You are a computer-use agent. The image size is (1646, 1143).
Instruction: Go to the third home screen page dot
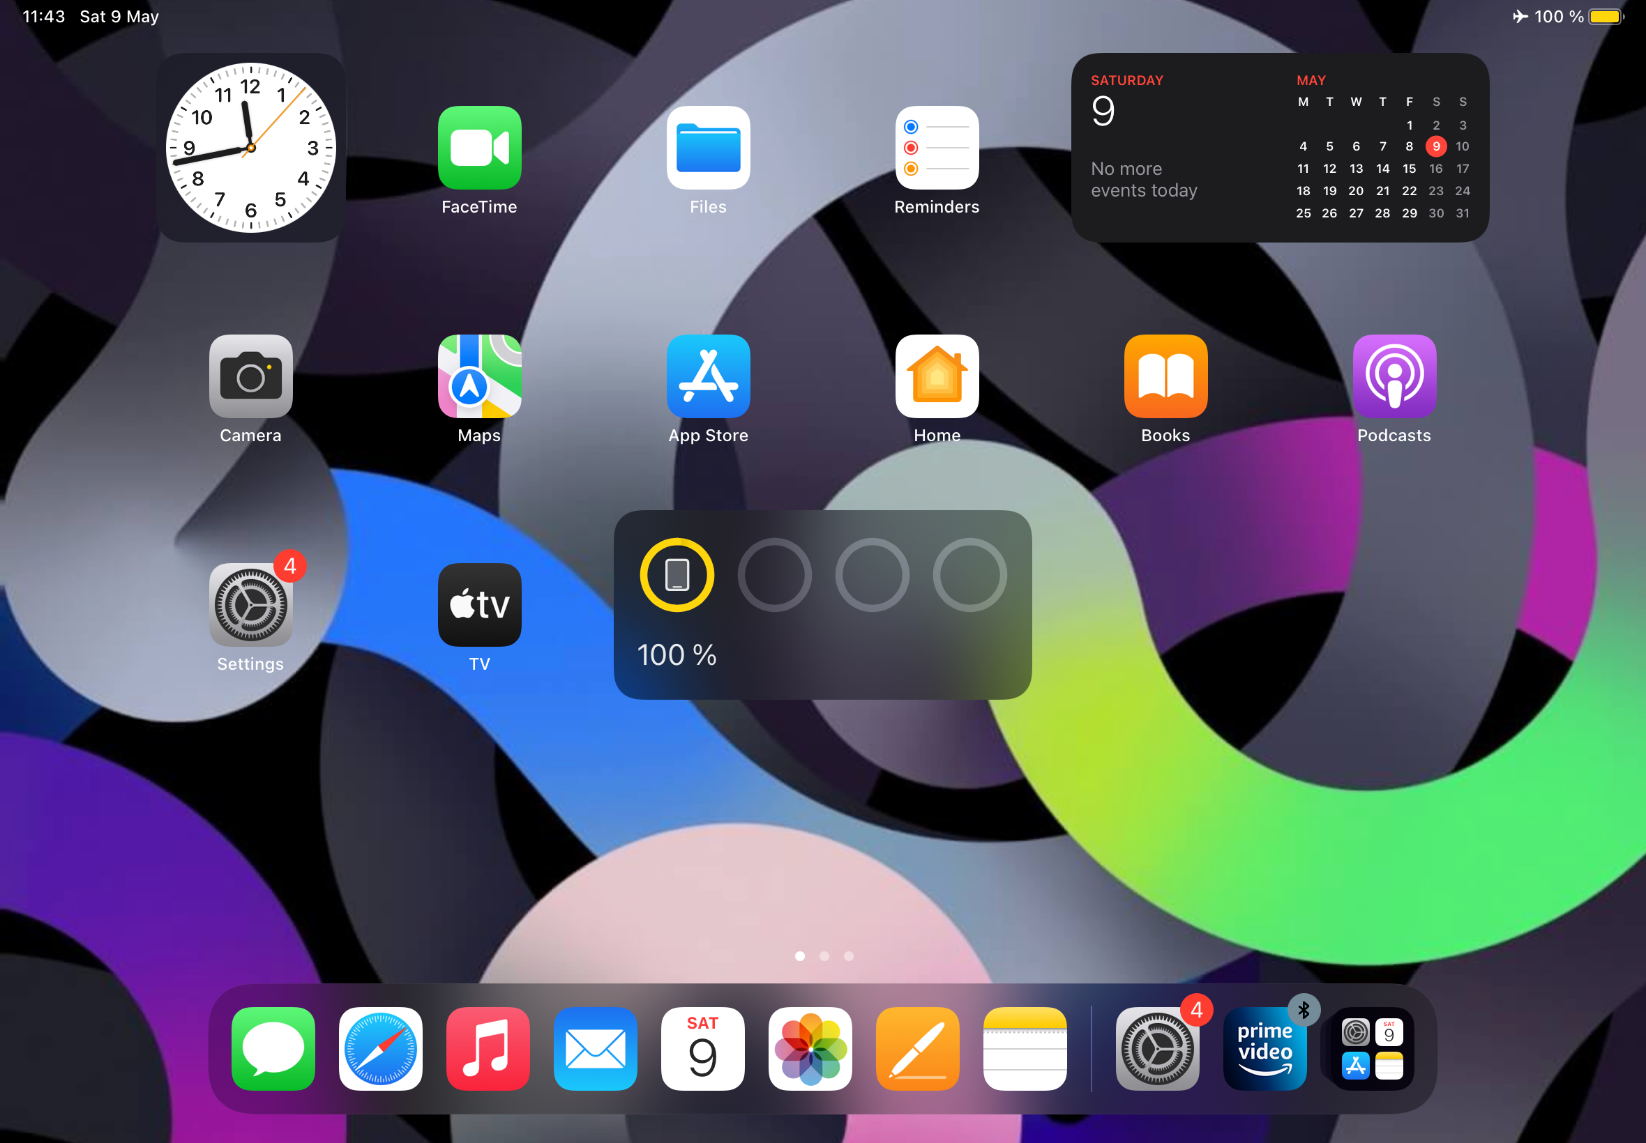(848, 956)
